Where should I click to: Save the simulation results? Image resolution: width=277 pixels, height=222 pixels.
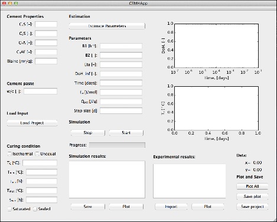click(88, 207)
